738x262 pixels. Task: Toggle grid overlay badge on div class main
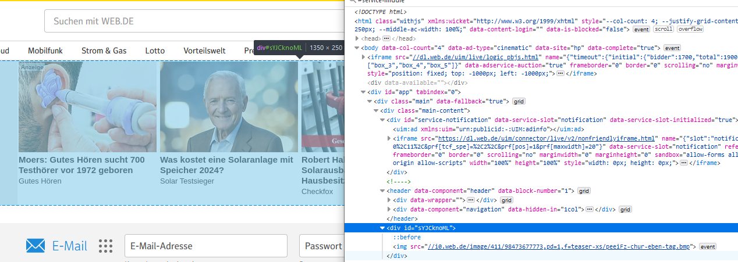coord(519,102)
